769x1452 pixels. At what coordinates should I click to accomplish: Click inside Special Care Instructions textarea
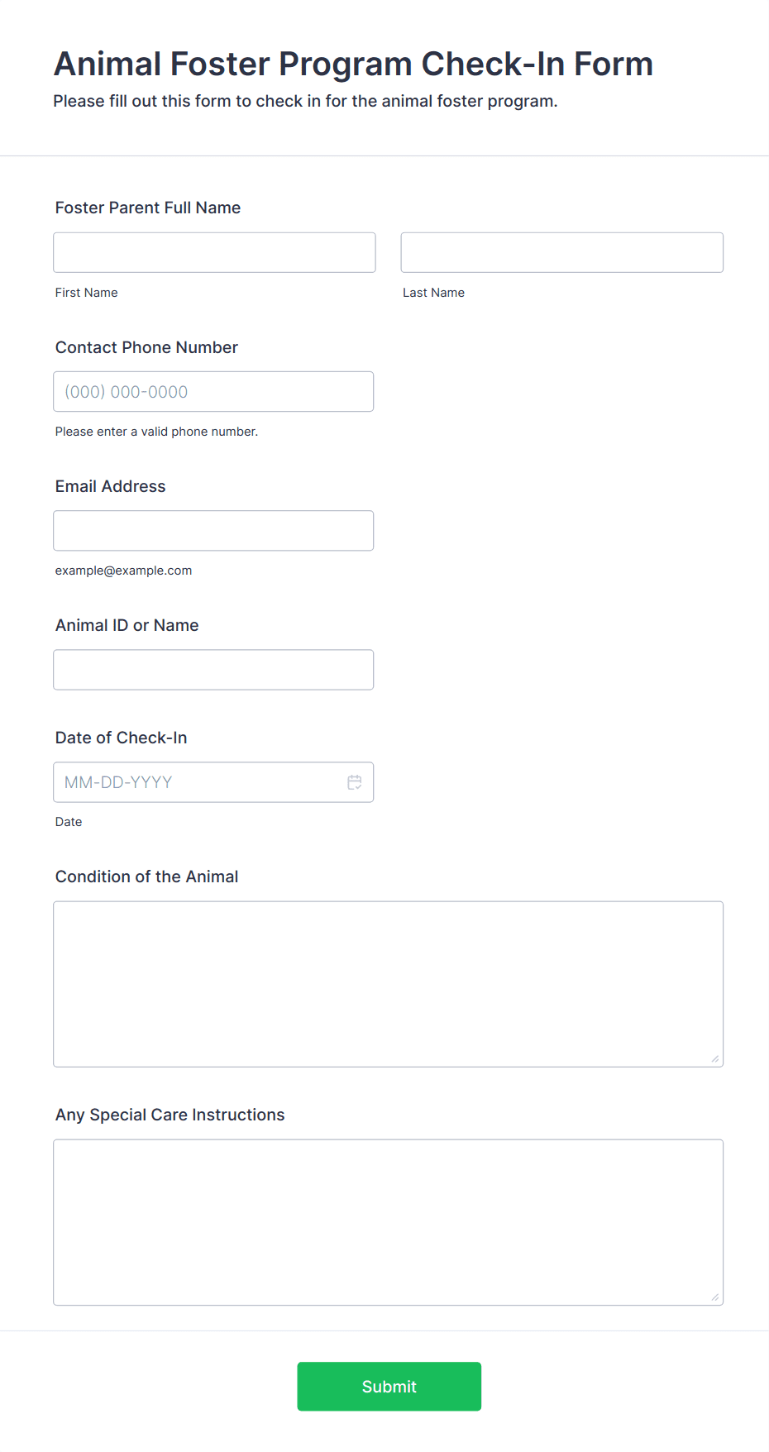(389, 1222)
